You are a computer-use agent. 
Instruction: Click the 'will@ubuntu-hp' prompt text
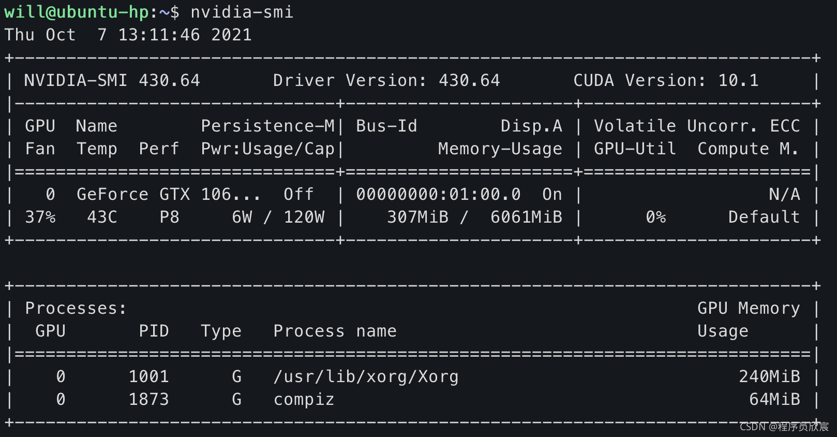[x=77, y=11]
